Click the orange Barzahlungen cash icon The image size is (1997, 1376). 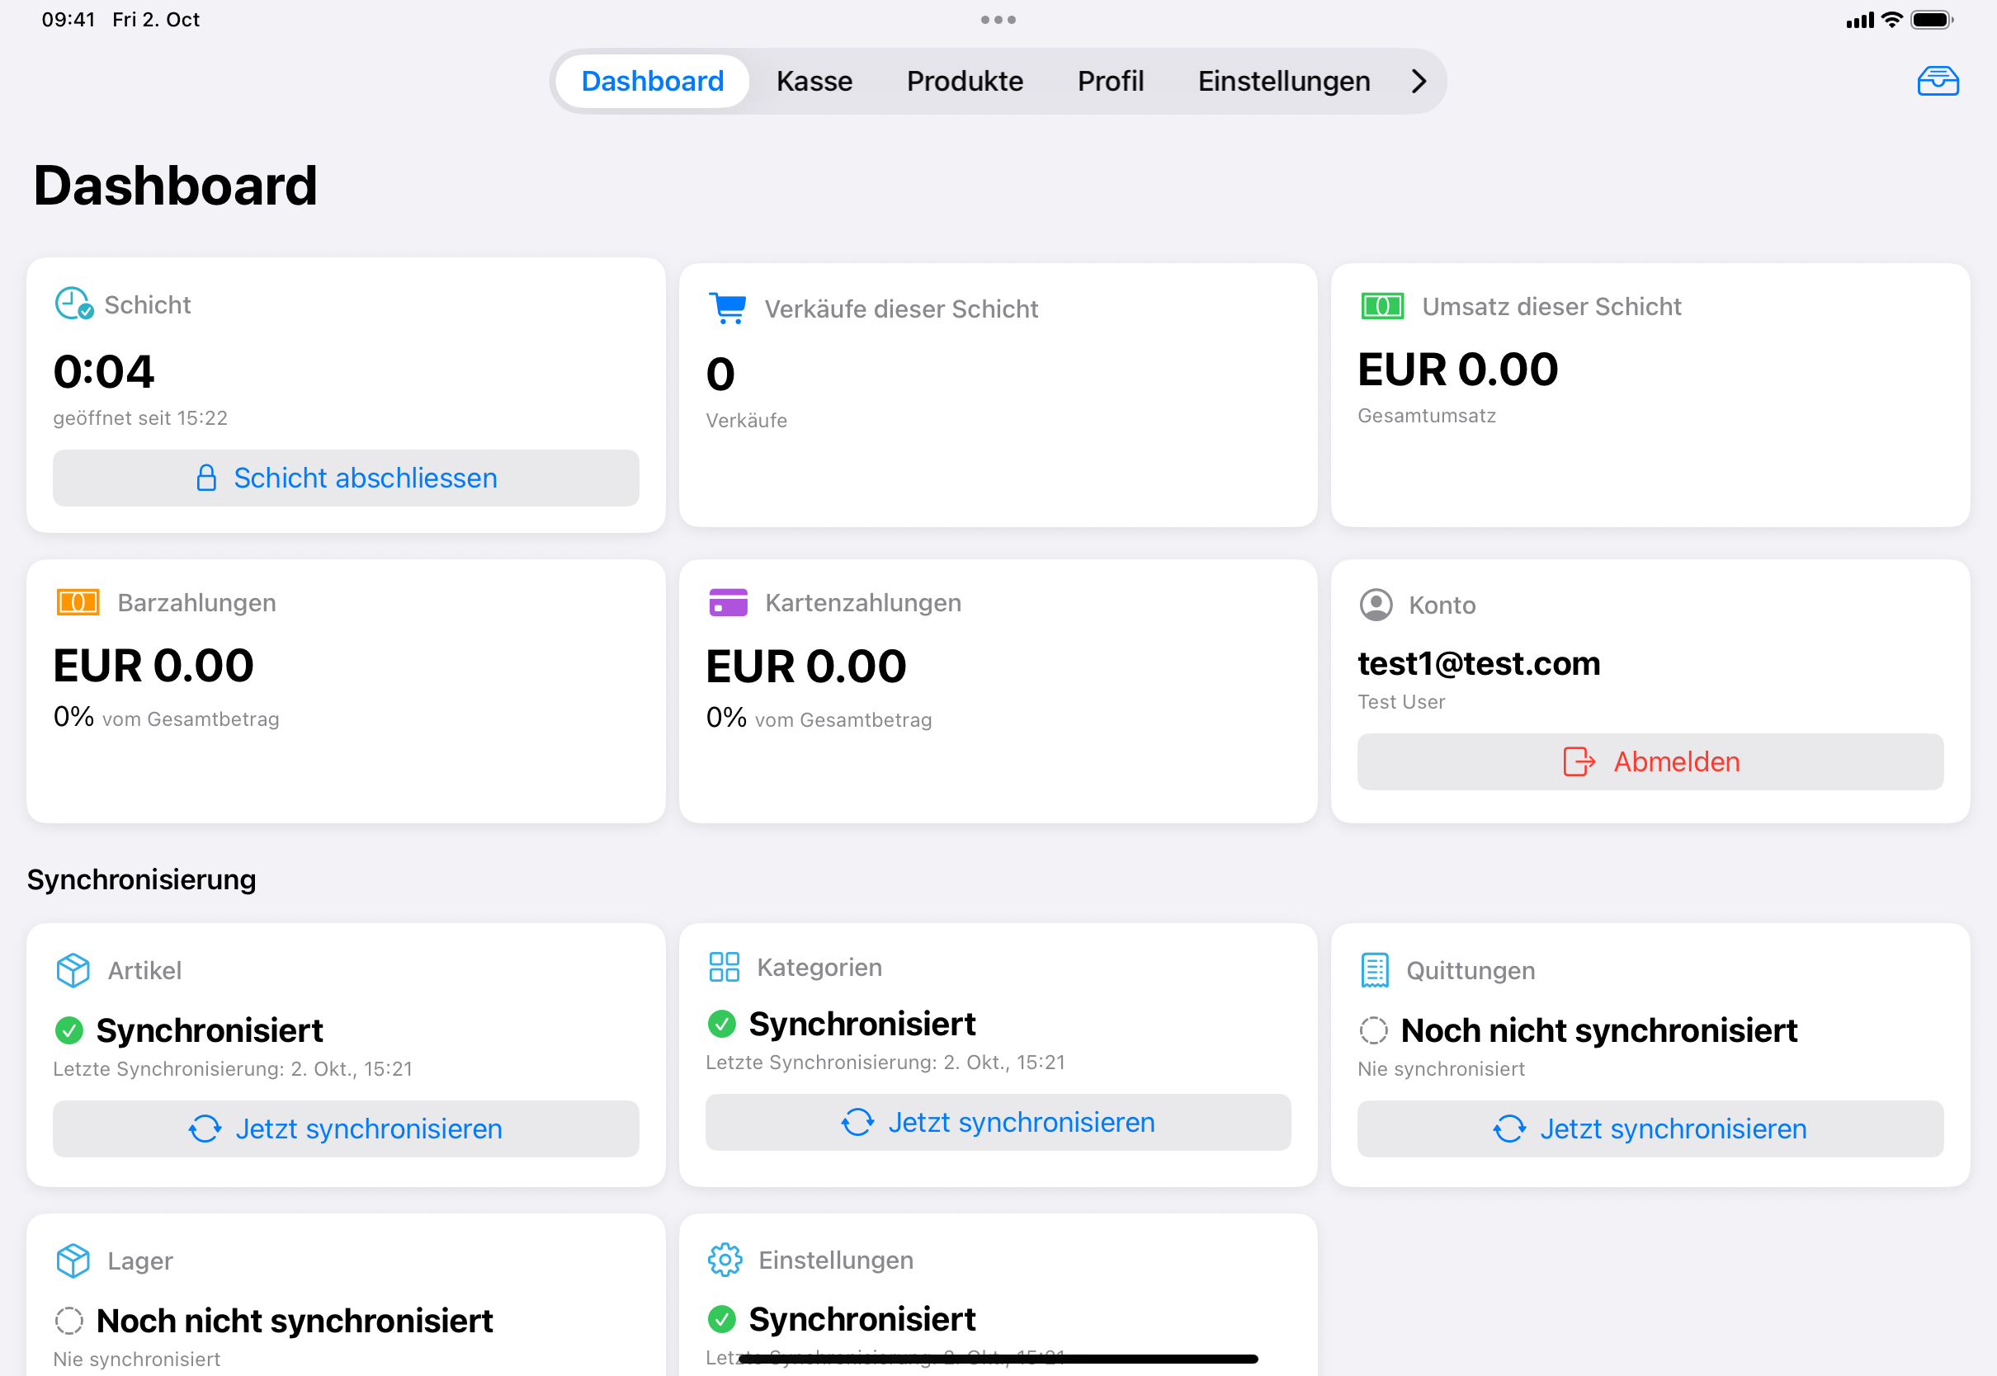pos(78,601)
